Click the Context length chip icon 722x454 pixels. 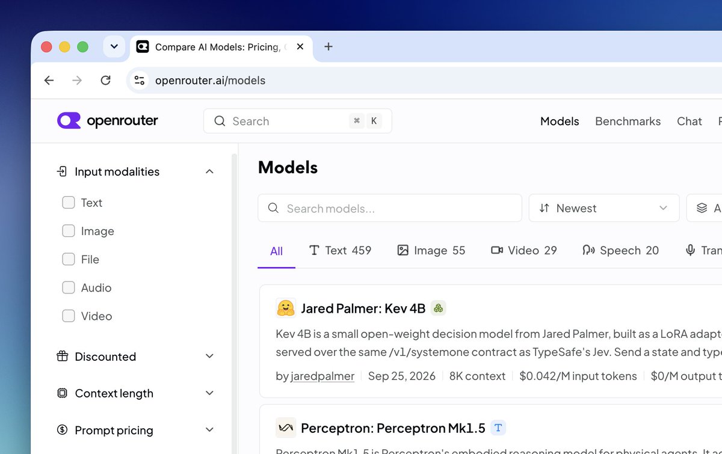pos(62,393)
